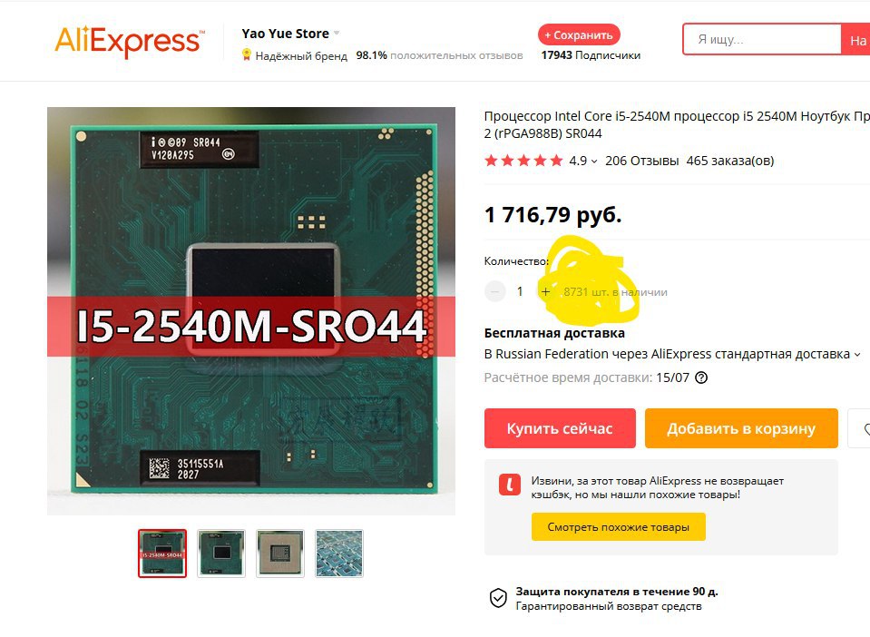Expand Yao Yue Store dropdown arrow
The height and width of the screenshot is (637, 870).
337,34
